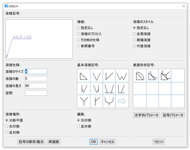
Task: Select the convex surface shape symbol
Action: tap(139, 76)
